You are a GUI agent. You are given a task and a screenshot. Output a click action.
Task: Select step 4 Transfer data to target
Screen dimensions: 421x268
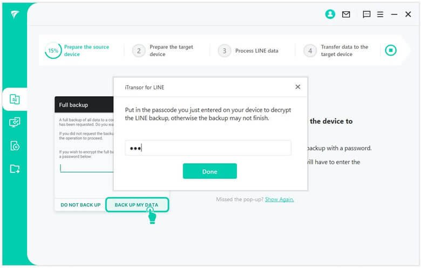(336, 51)
